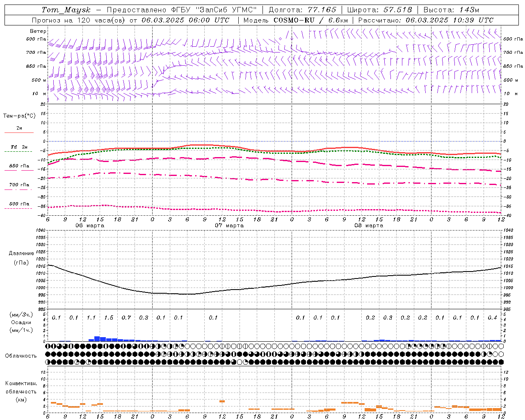Click the Облачность cloud cover label
The image size is (525, 420).
[x=21, y=356]
